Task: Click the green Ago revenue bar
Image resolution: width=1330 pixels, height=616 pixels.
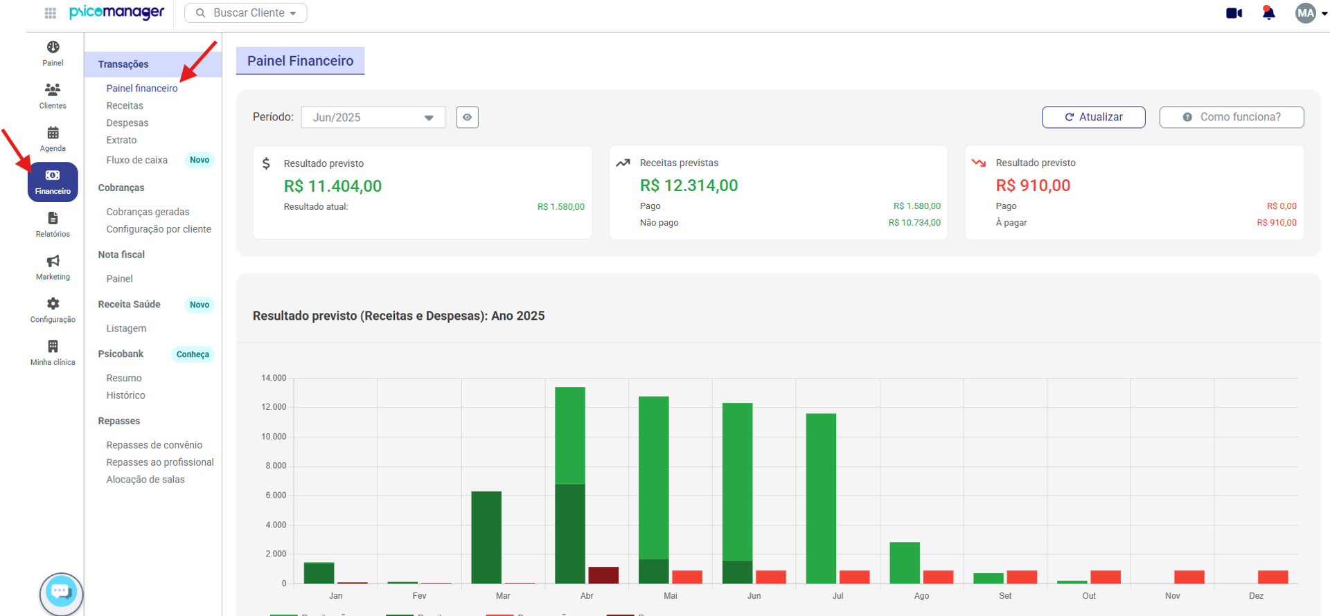Action: [x=905, y=563]
